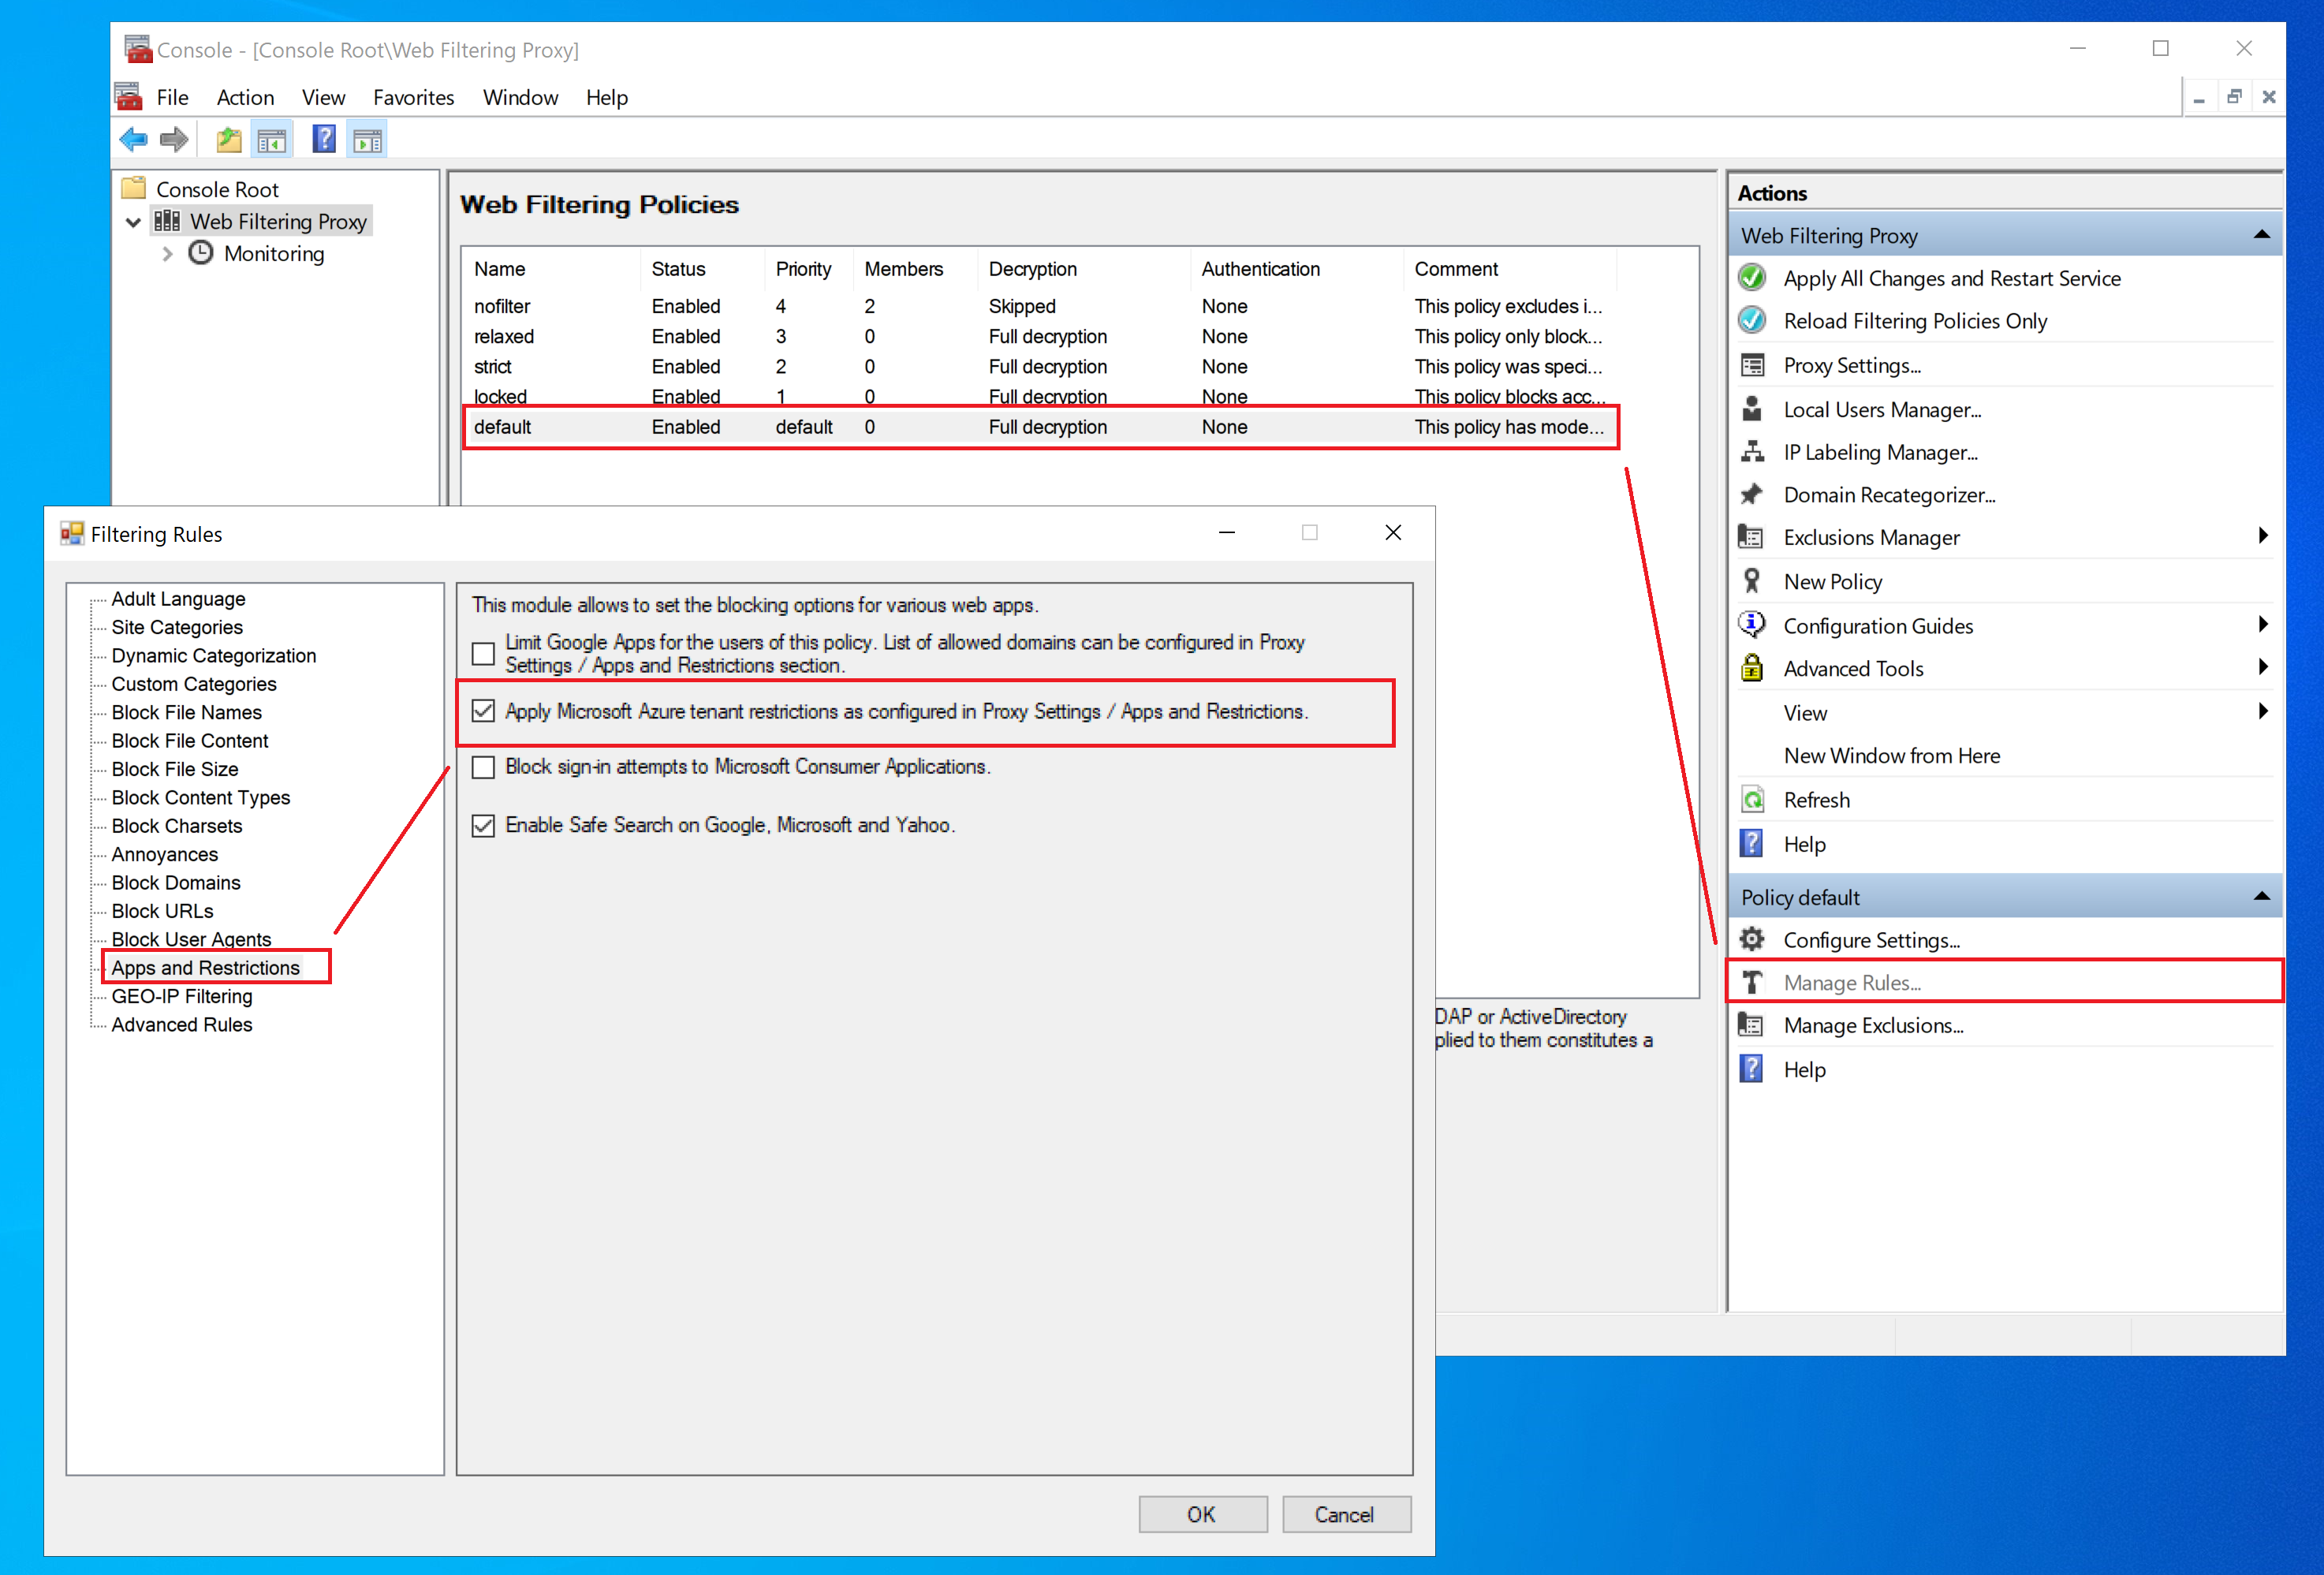Toggle the Show/Hide Action Pane icon
2324x1575 pixels.
368,140
